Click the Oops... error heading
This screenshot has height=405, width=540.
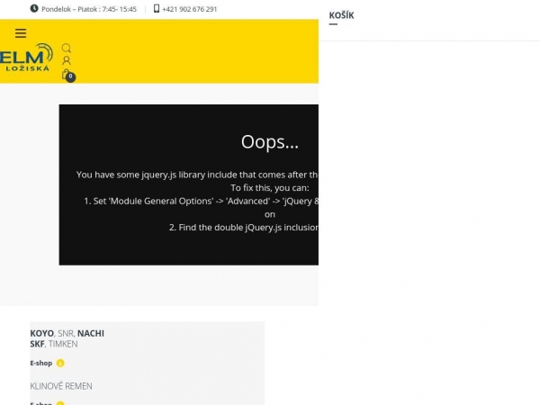coord(269,142)
